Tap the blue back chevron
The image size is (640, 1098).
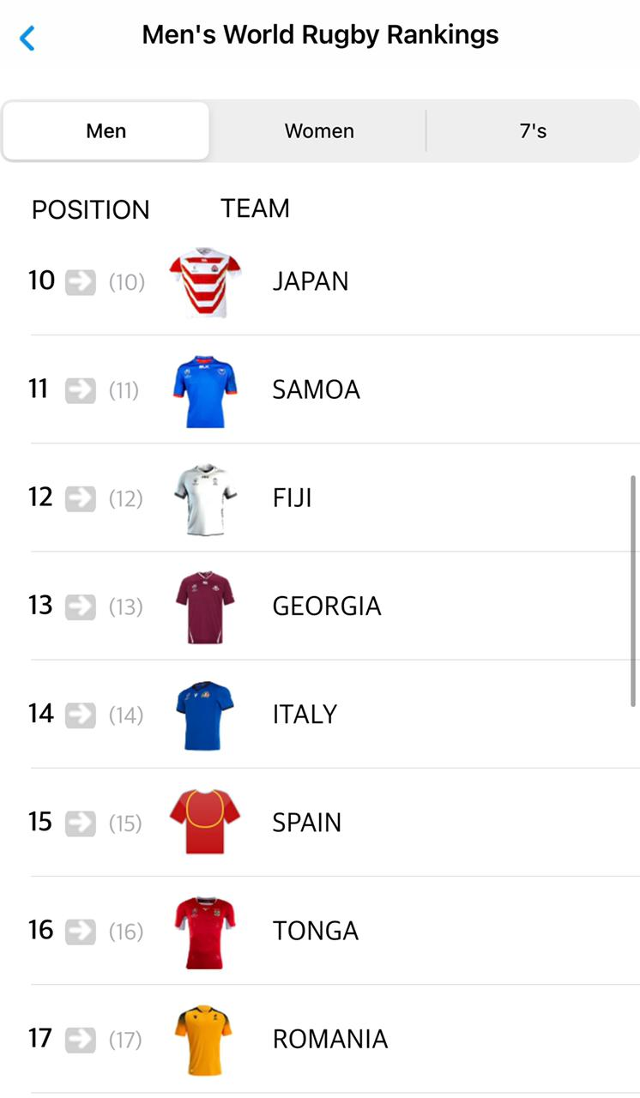tap(27, 38)
